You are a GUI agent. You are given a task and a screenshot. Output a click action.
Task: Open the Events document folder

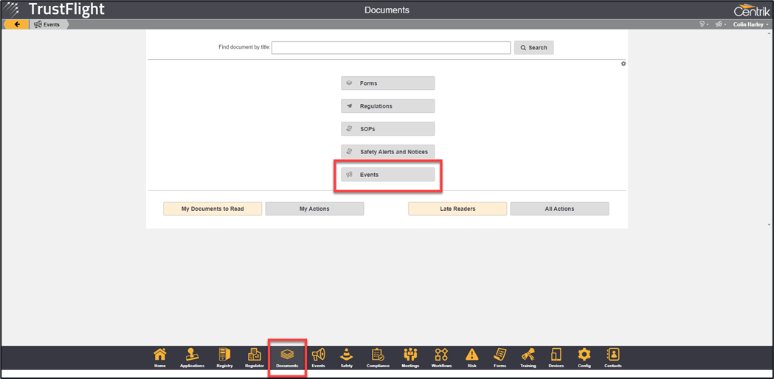(387, 175)
